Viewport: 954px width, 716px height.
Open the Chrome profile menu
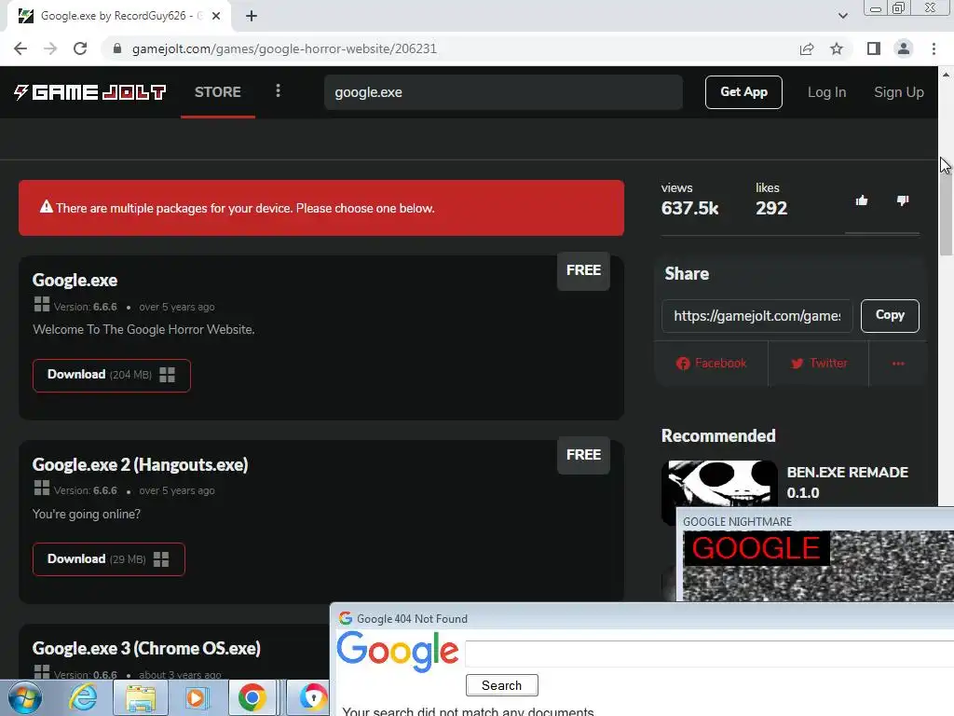tap(904, 48)
